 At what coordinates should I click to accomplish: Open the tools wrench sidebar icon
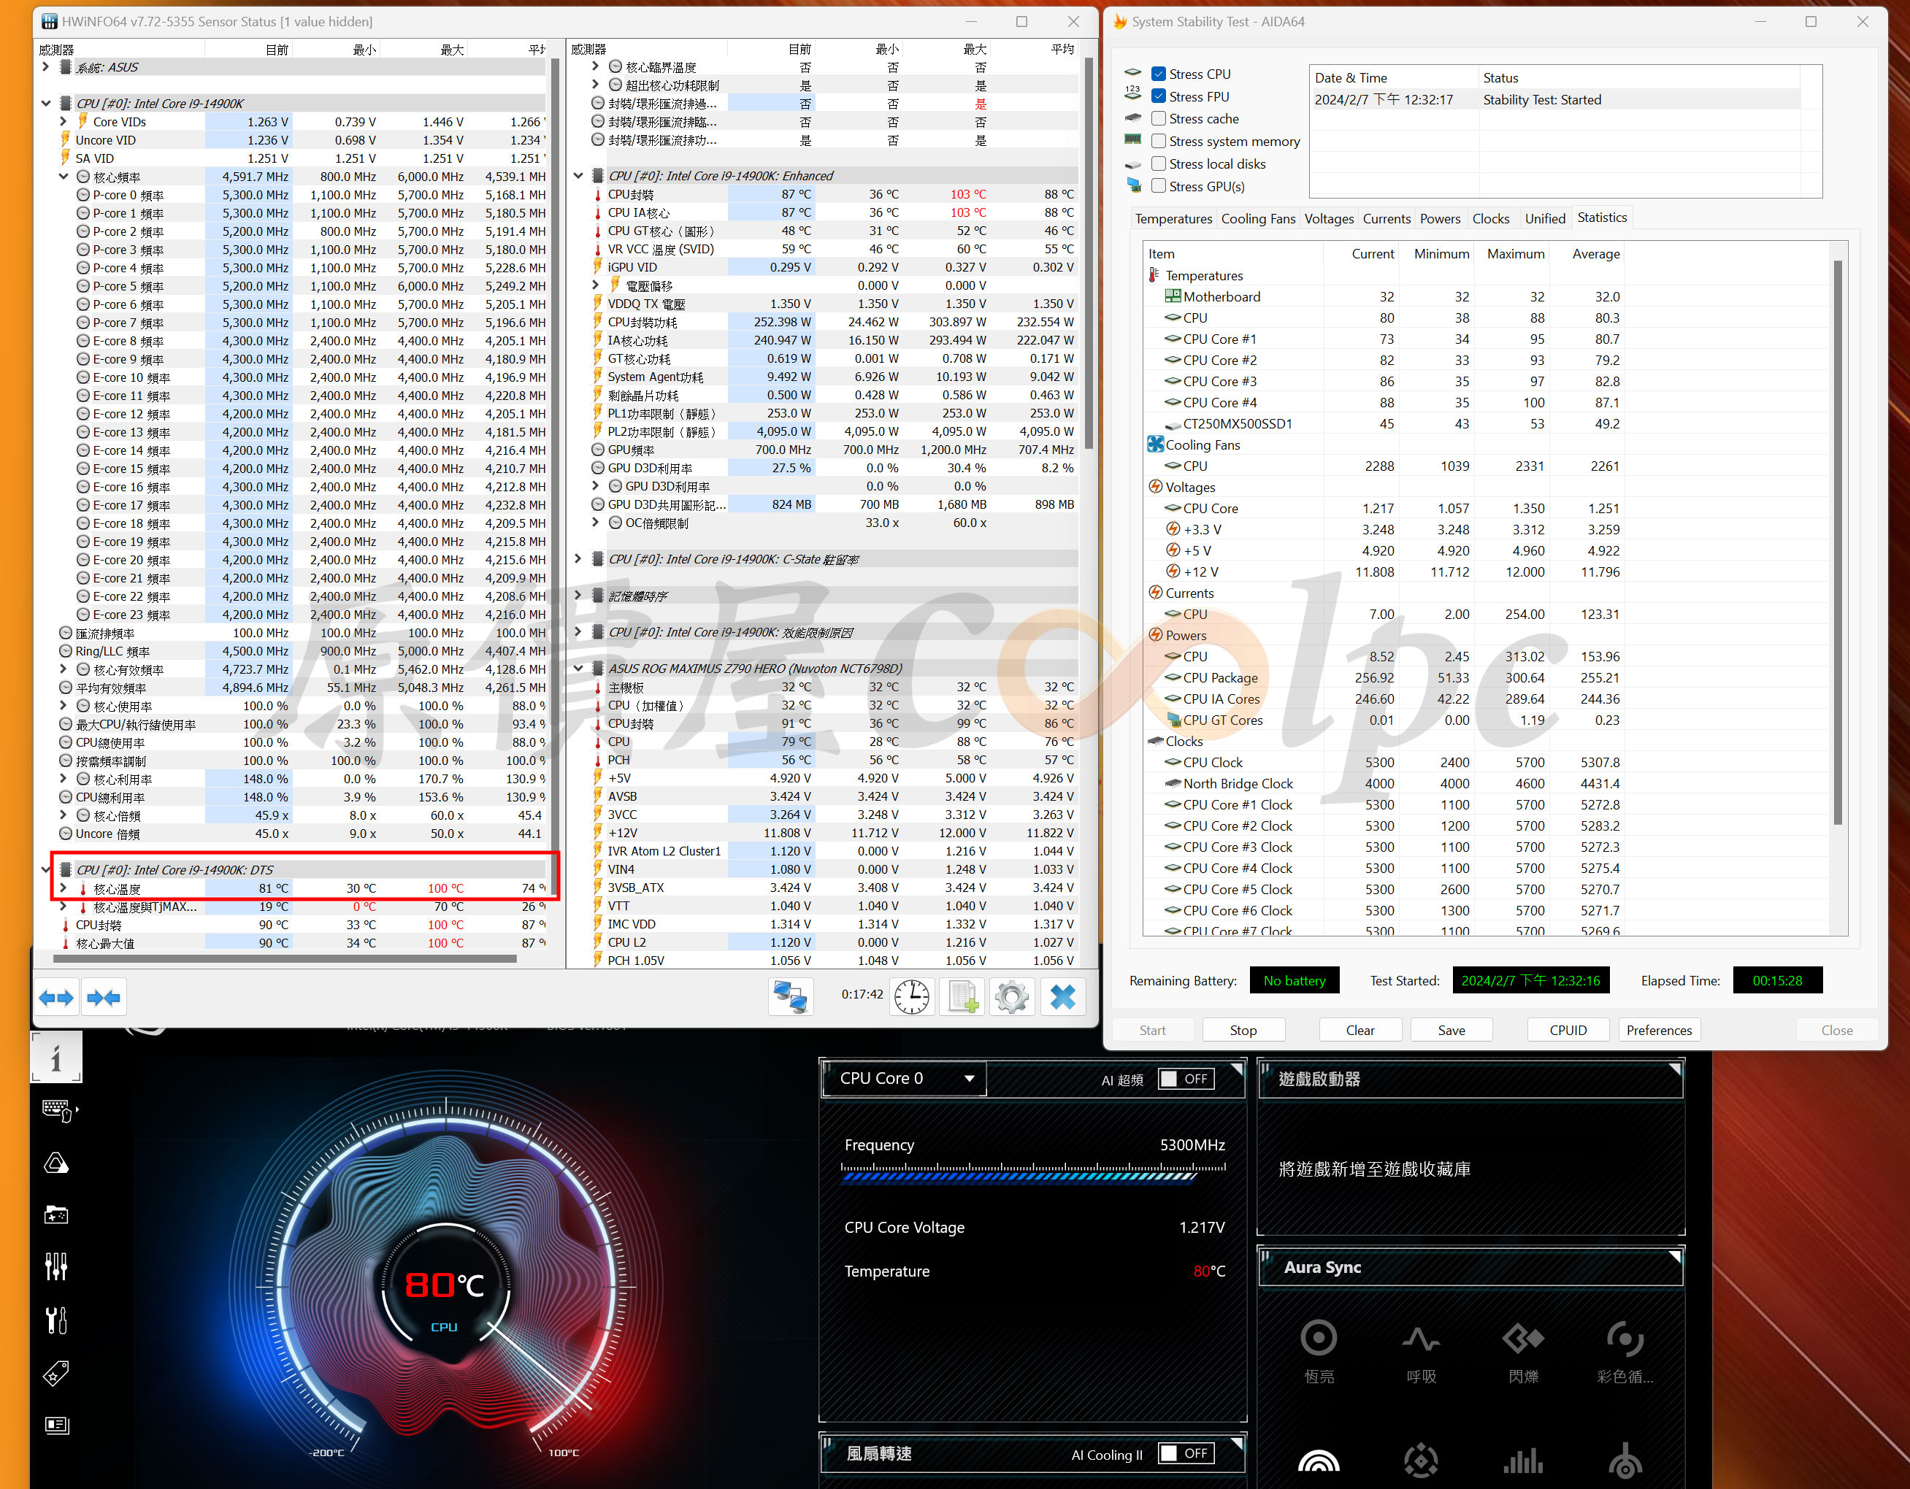tap(56, 1320)
